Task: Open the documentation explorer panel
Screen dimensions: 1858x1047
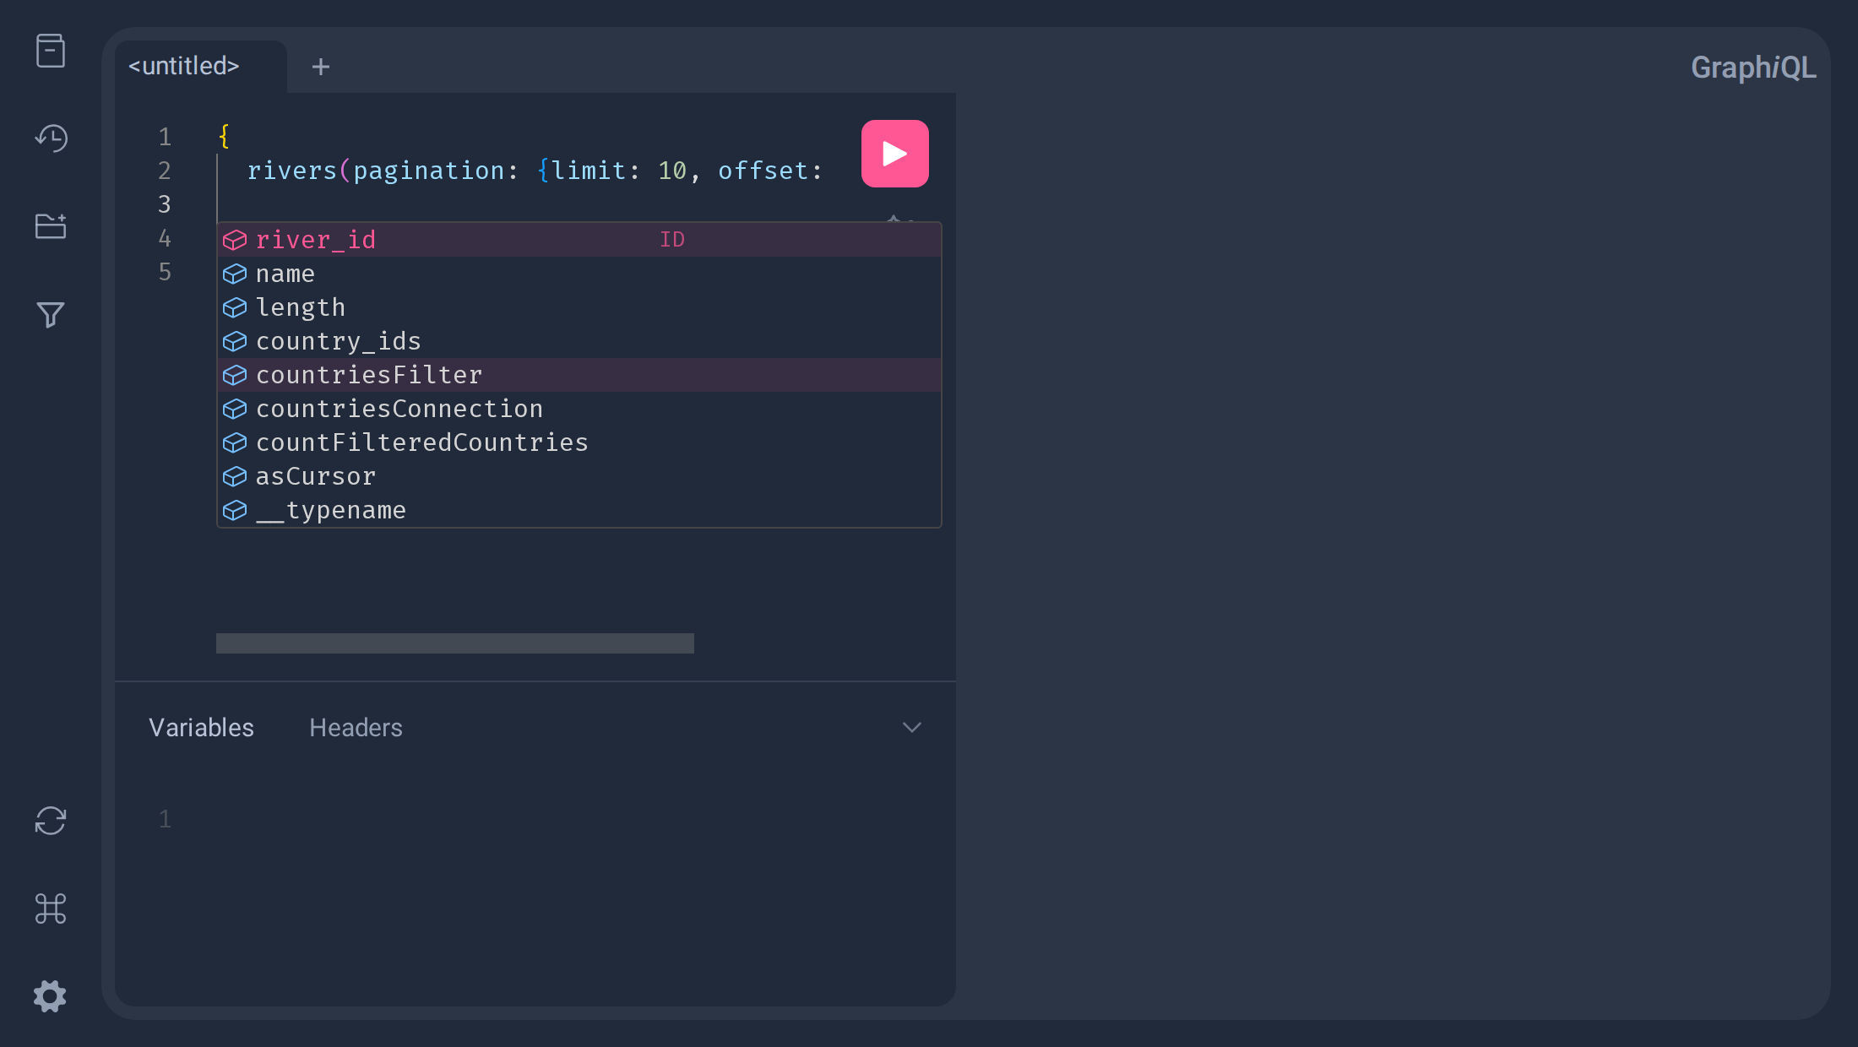Action: (x=51, y=51)
